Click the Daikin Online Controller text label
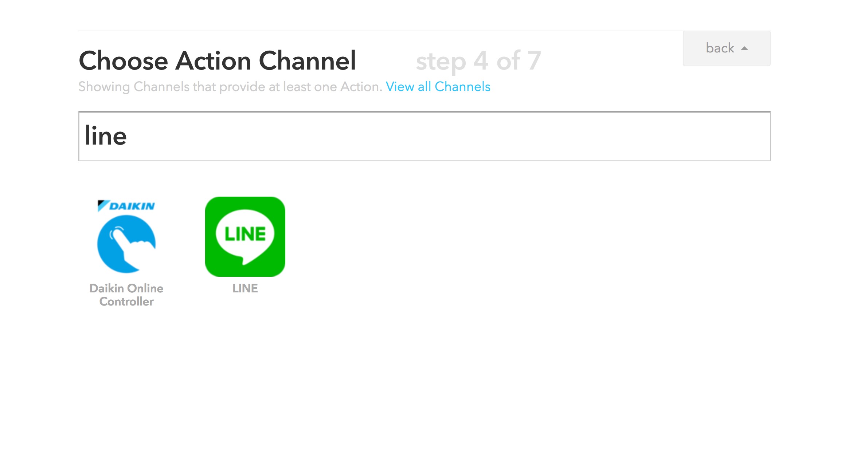This screenshot has width=849, height=469. point(126,295)
